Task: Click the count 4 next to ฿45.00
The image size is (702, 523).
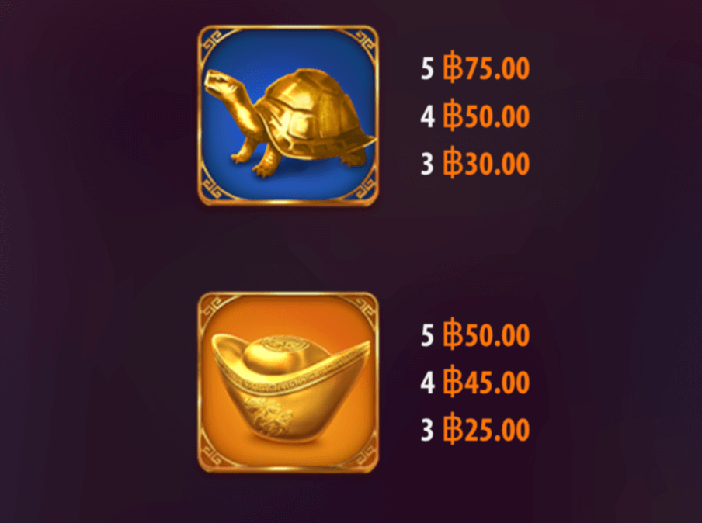Action: (428, 383)
